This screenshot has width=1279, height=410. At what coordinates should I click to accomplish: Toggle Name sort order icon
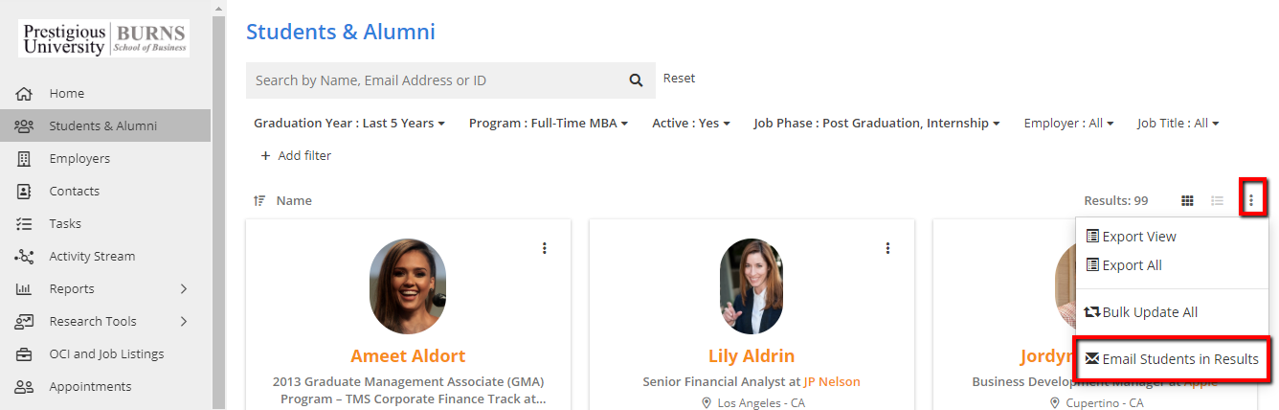coord(259,201)
